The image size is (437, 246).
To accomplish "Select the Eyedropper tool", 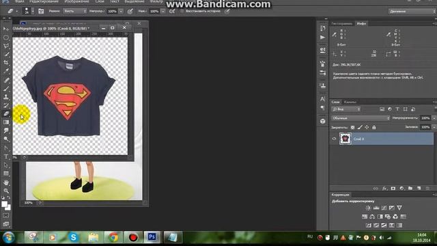I will [x=6, y=71].
